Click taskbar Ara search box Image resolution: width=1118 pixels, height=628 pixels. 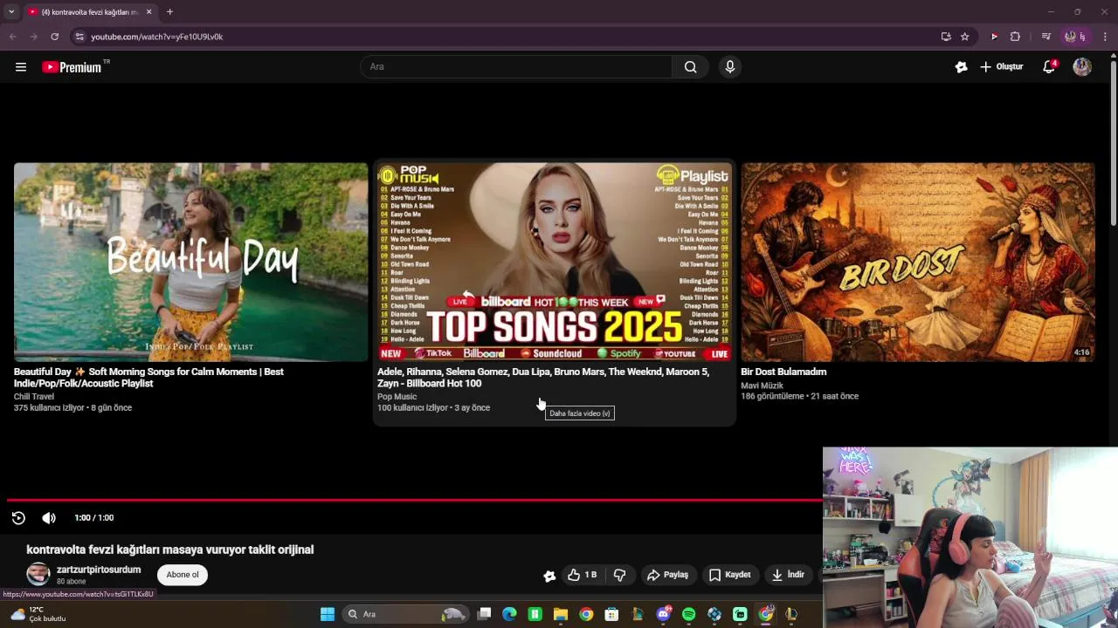click(405, 614)
